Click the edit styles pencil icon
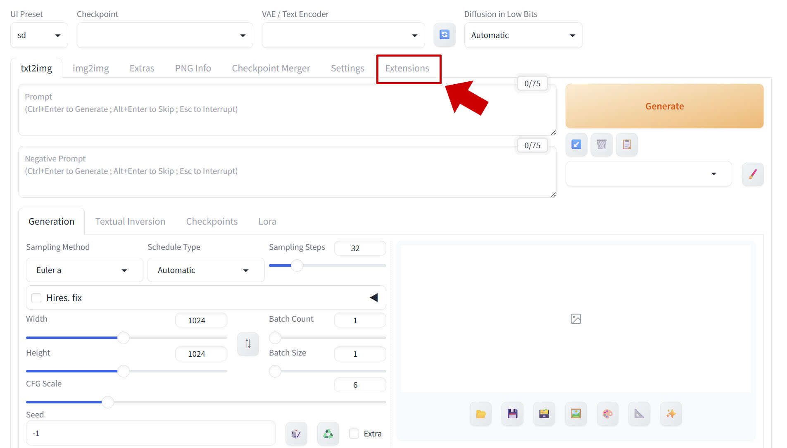Image resolution: width=787 pixels, height=448 pixels. click(752, 174)
